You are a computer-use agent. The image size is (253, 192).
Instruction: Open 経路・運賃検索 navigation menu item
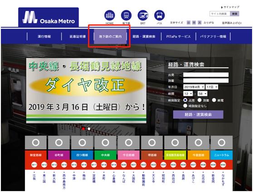[x=144, y=36]
